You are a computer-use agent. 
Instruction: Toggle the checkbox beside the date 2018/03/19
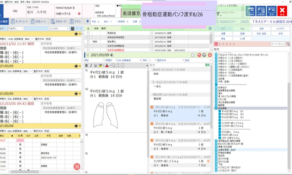152,33
